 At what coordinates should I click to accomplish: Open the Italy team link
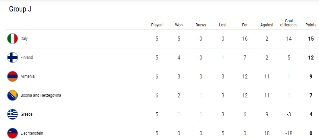point(24,39)
